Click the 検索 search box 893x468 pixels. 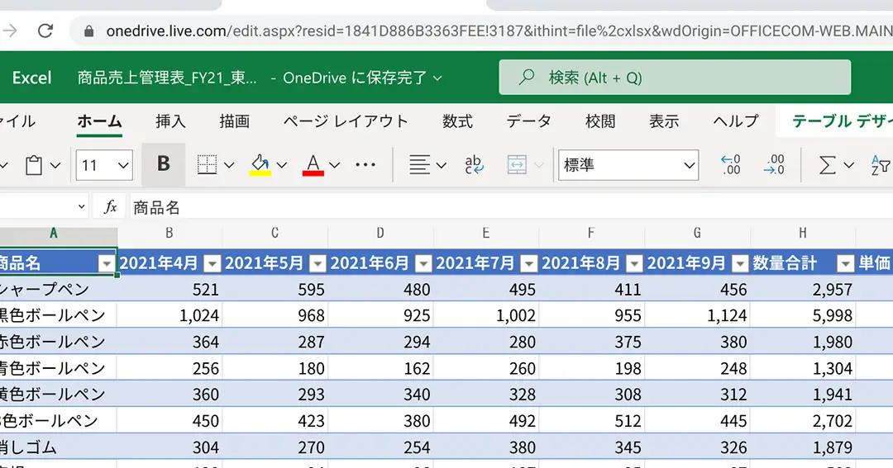coord(675,78)
